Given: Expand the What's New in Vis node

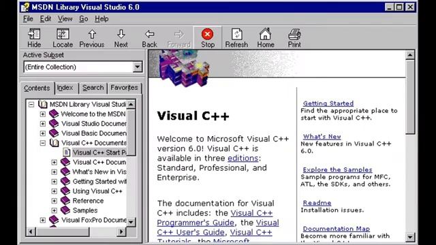Looking at the screenshot, I should click(54, 172).
